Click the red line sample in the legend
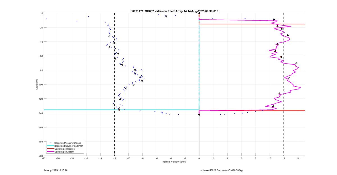 [x=50, y=149]
